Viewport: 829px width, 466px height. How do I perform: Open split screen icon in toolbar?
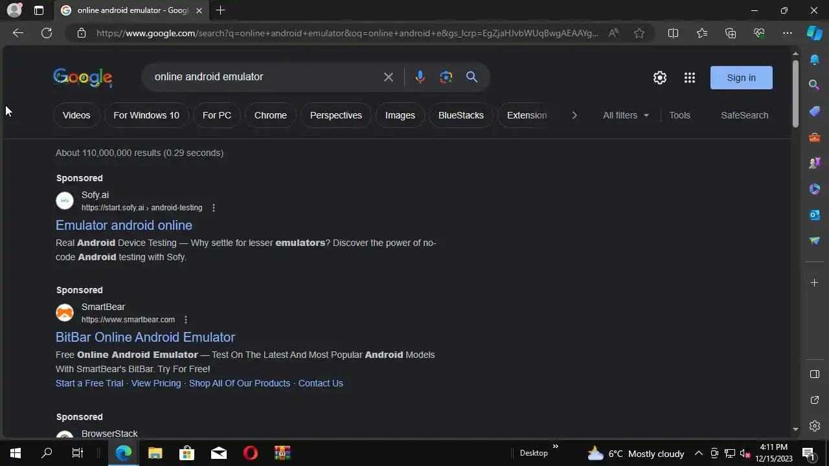pos(673,33)
